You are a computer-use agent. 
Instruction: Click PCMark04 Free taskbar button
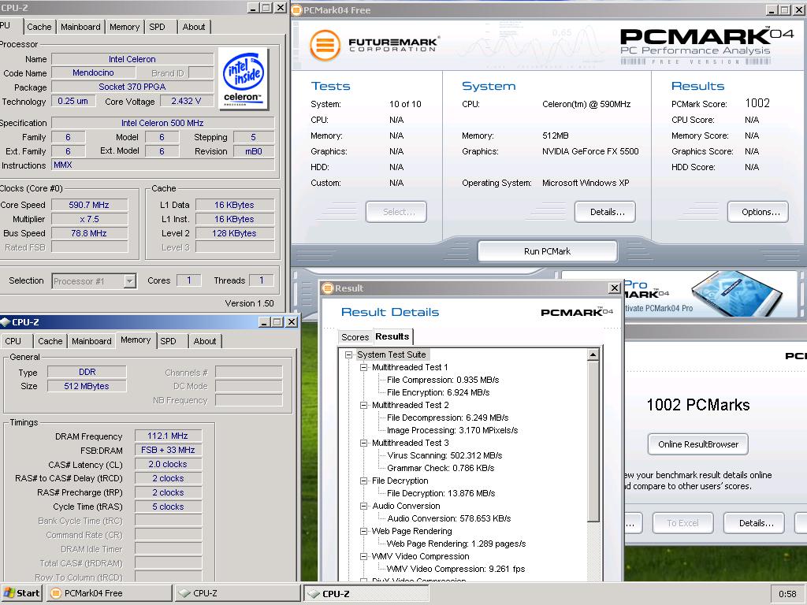[x=110, y=593]
